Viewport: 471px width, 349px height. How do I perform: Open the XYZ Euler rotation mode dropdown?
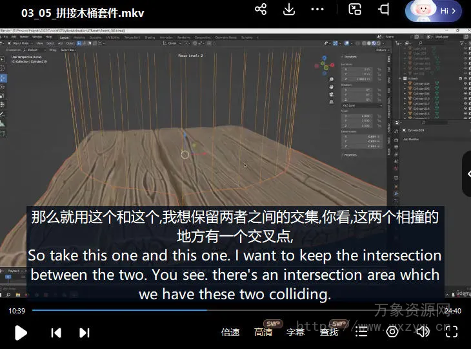tap(361, 105)
